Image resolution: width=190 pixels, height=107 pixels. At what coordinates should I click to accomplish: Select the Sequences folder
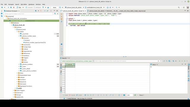(x=23, y=82)
